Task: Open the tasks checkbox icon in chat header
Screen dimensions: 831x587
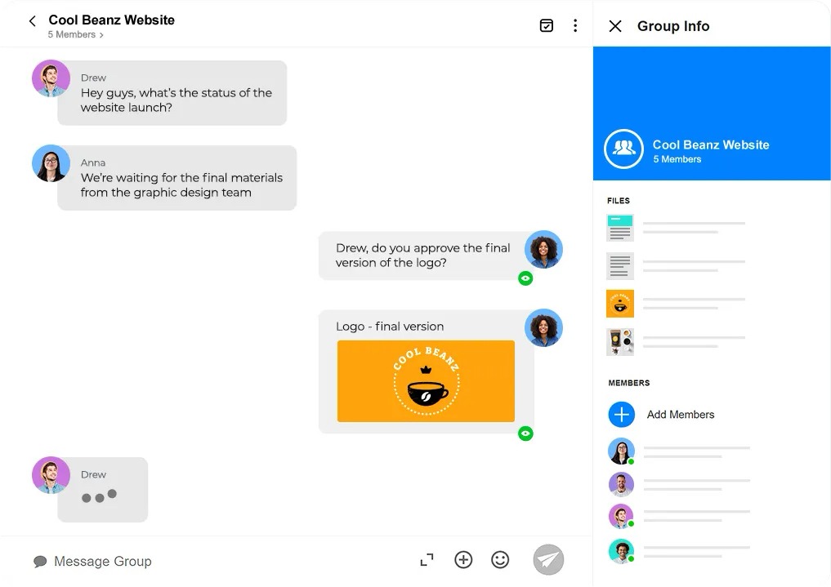Action: [546, 26]
